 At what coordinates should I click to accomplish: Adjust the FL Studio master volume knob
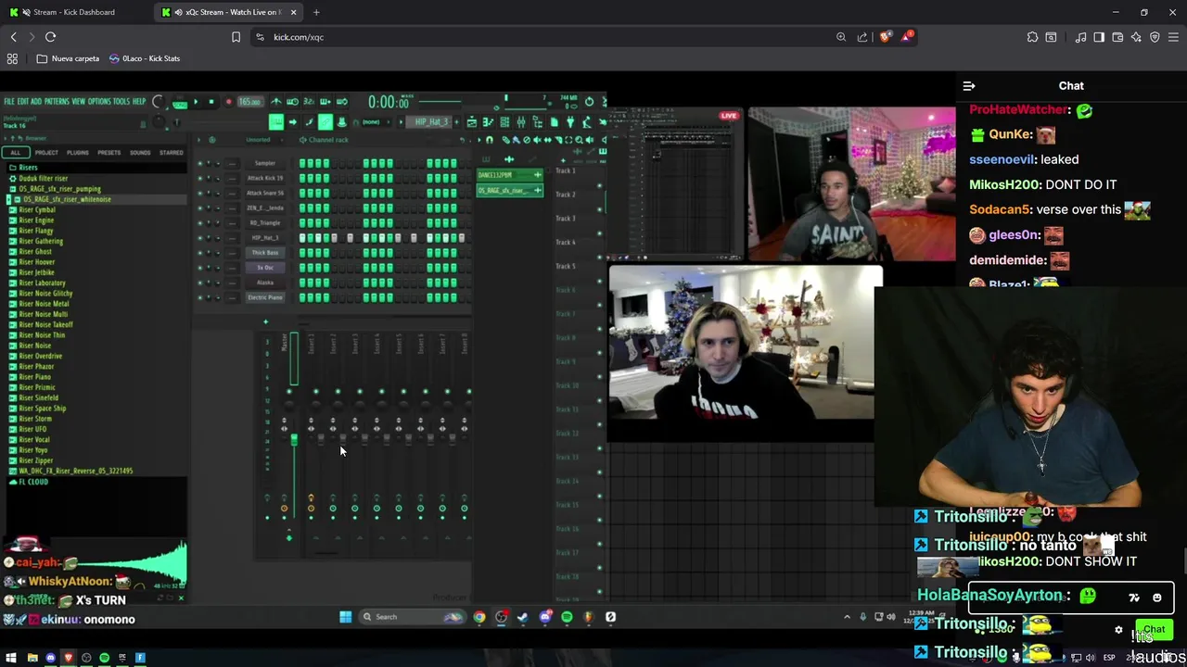coord(159,101)
